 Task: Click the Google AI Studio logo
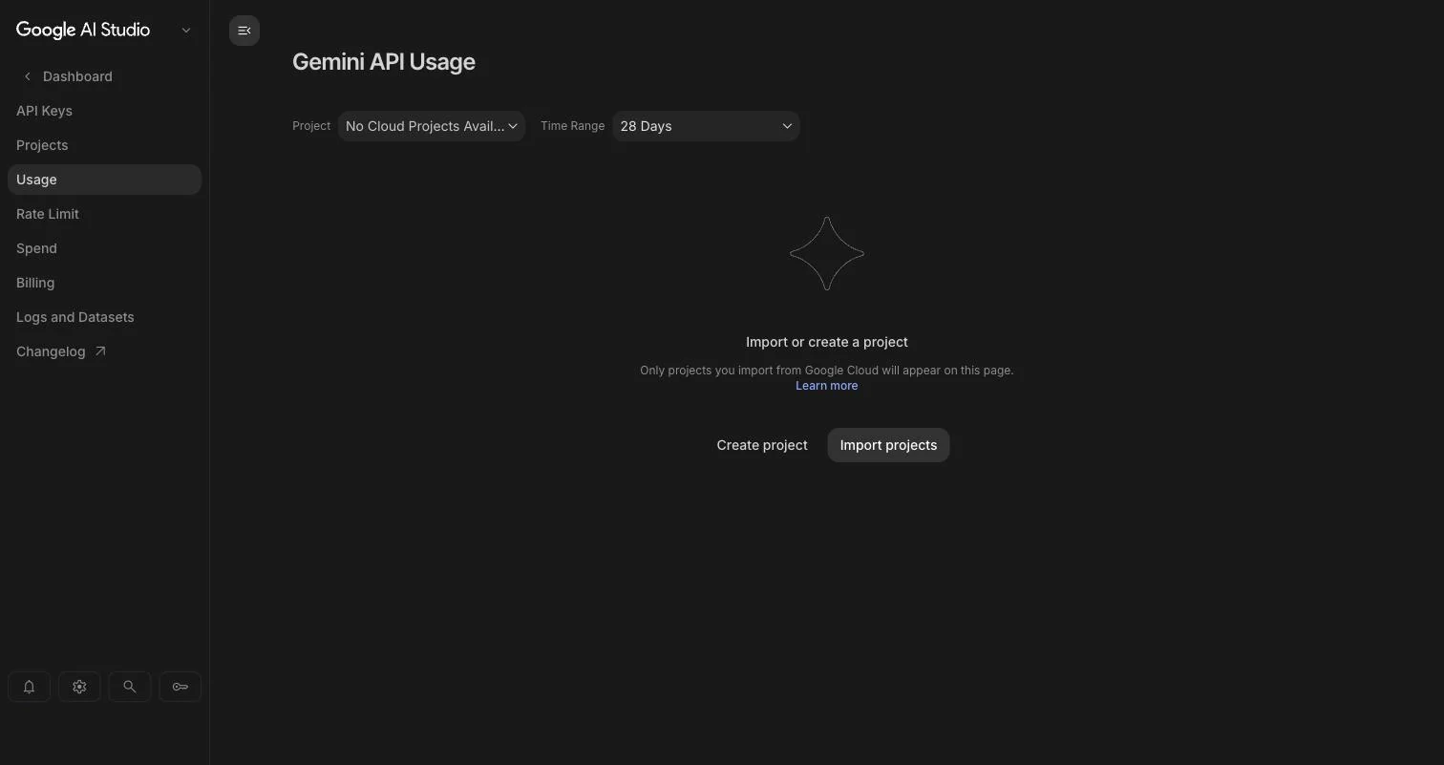pyautogui.click(x=83, y=30)
